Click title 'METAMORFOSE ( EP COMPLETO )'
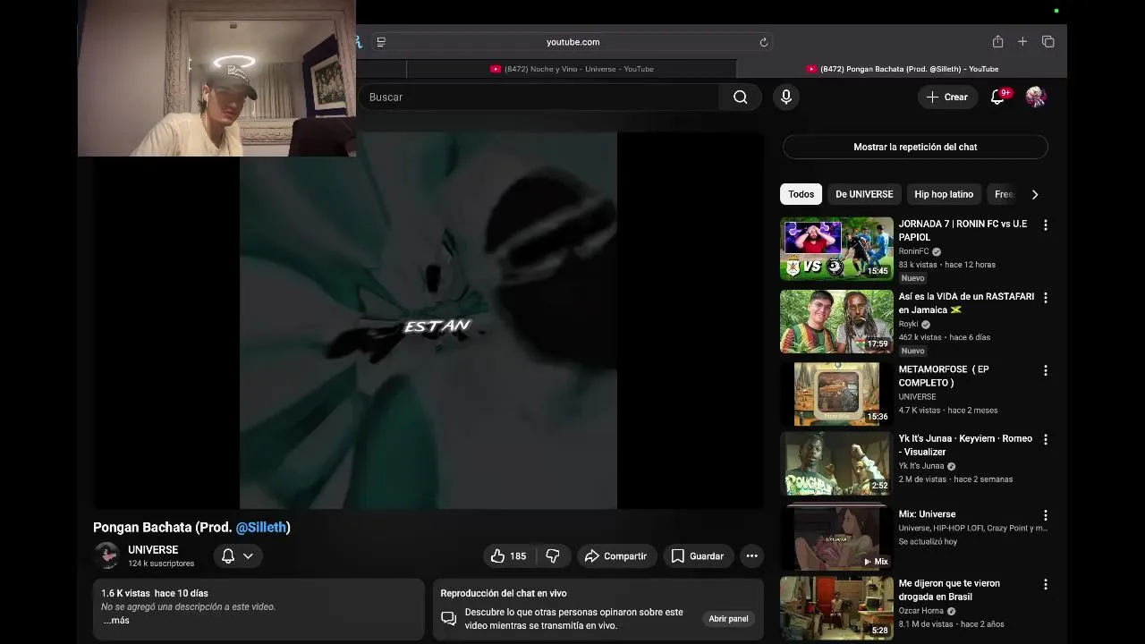This screenshot has width=1145, height=644. point(944,376)
